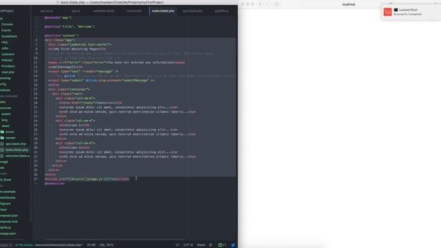This screenshot has height=248, width=441.
Task: Select the lang folder in tree
Action: (x=5, y=120)
